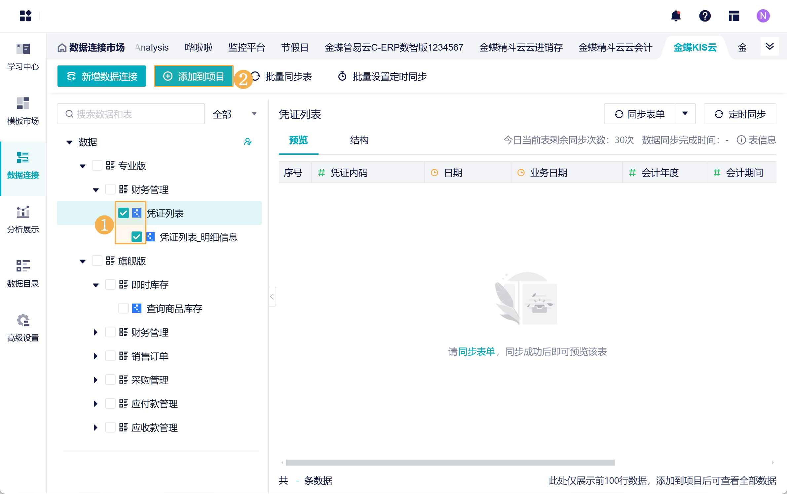Check the 查询商品库存 checkbox
This screenshot has height=494, width=787.
pos(124,308)
